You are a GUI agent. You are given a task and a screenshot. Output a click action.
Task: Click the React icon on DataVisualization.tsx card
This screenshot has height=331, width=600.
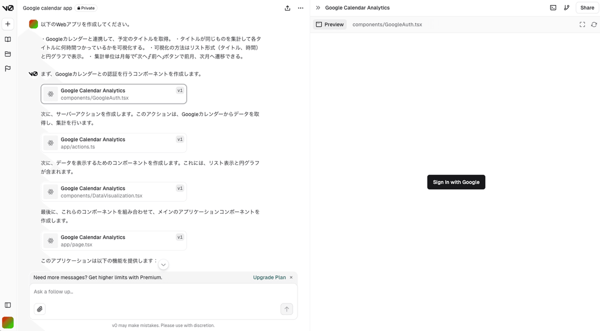point(50,192)
